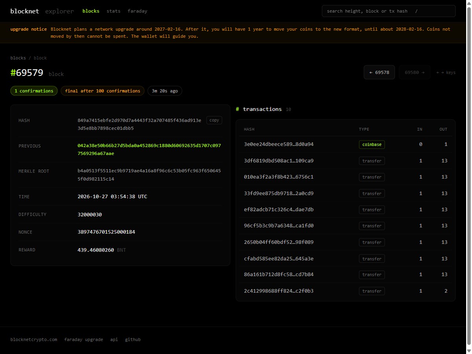Go to the blocks nav tab

(x=91, y=11)
